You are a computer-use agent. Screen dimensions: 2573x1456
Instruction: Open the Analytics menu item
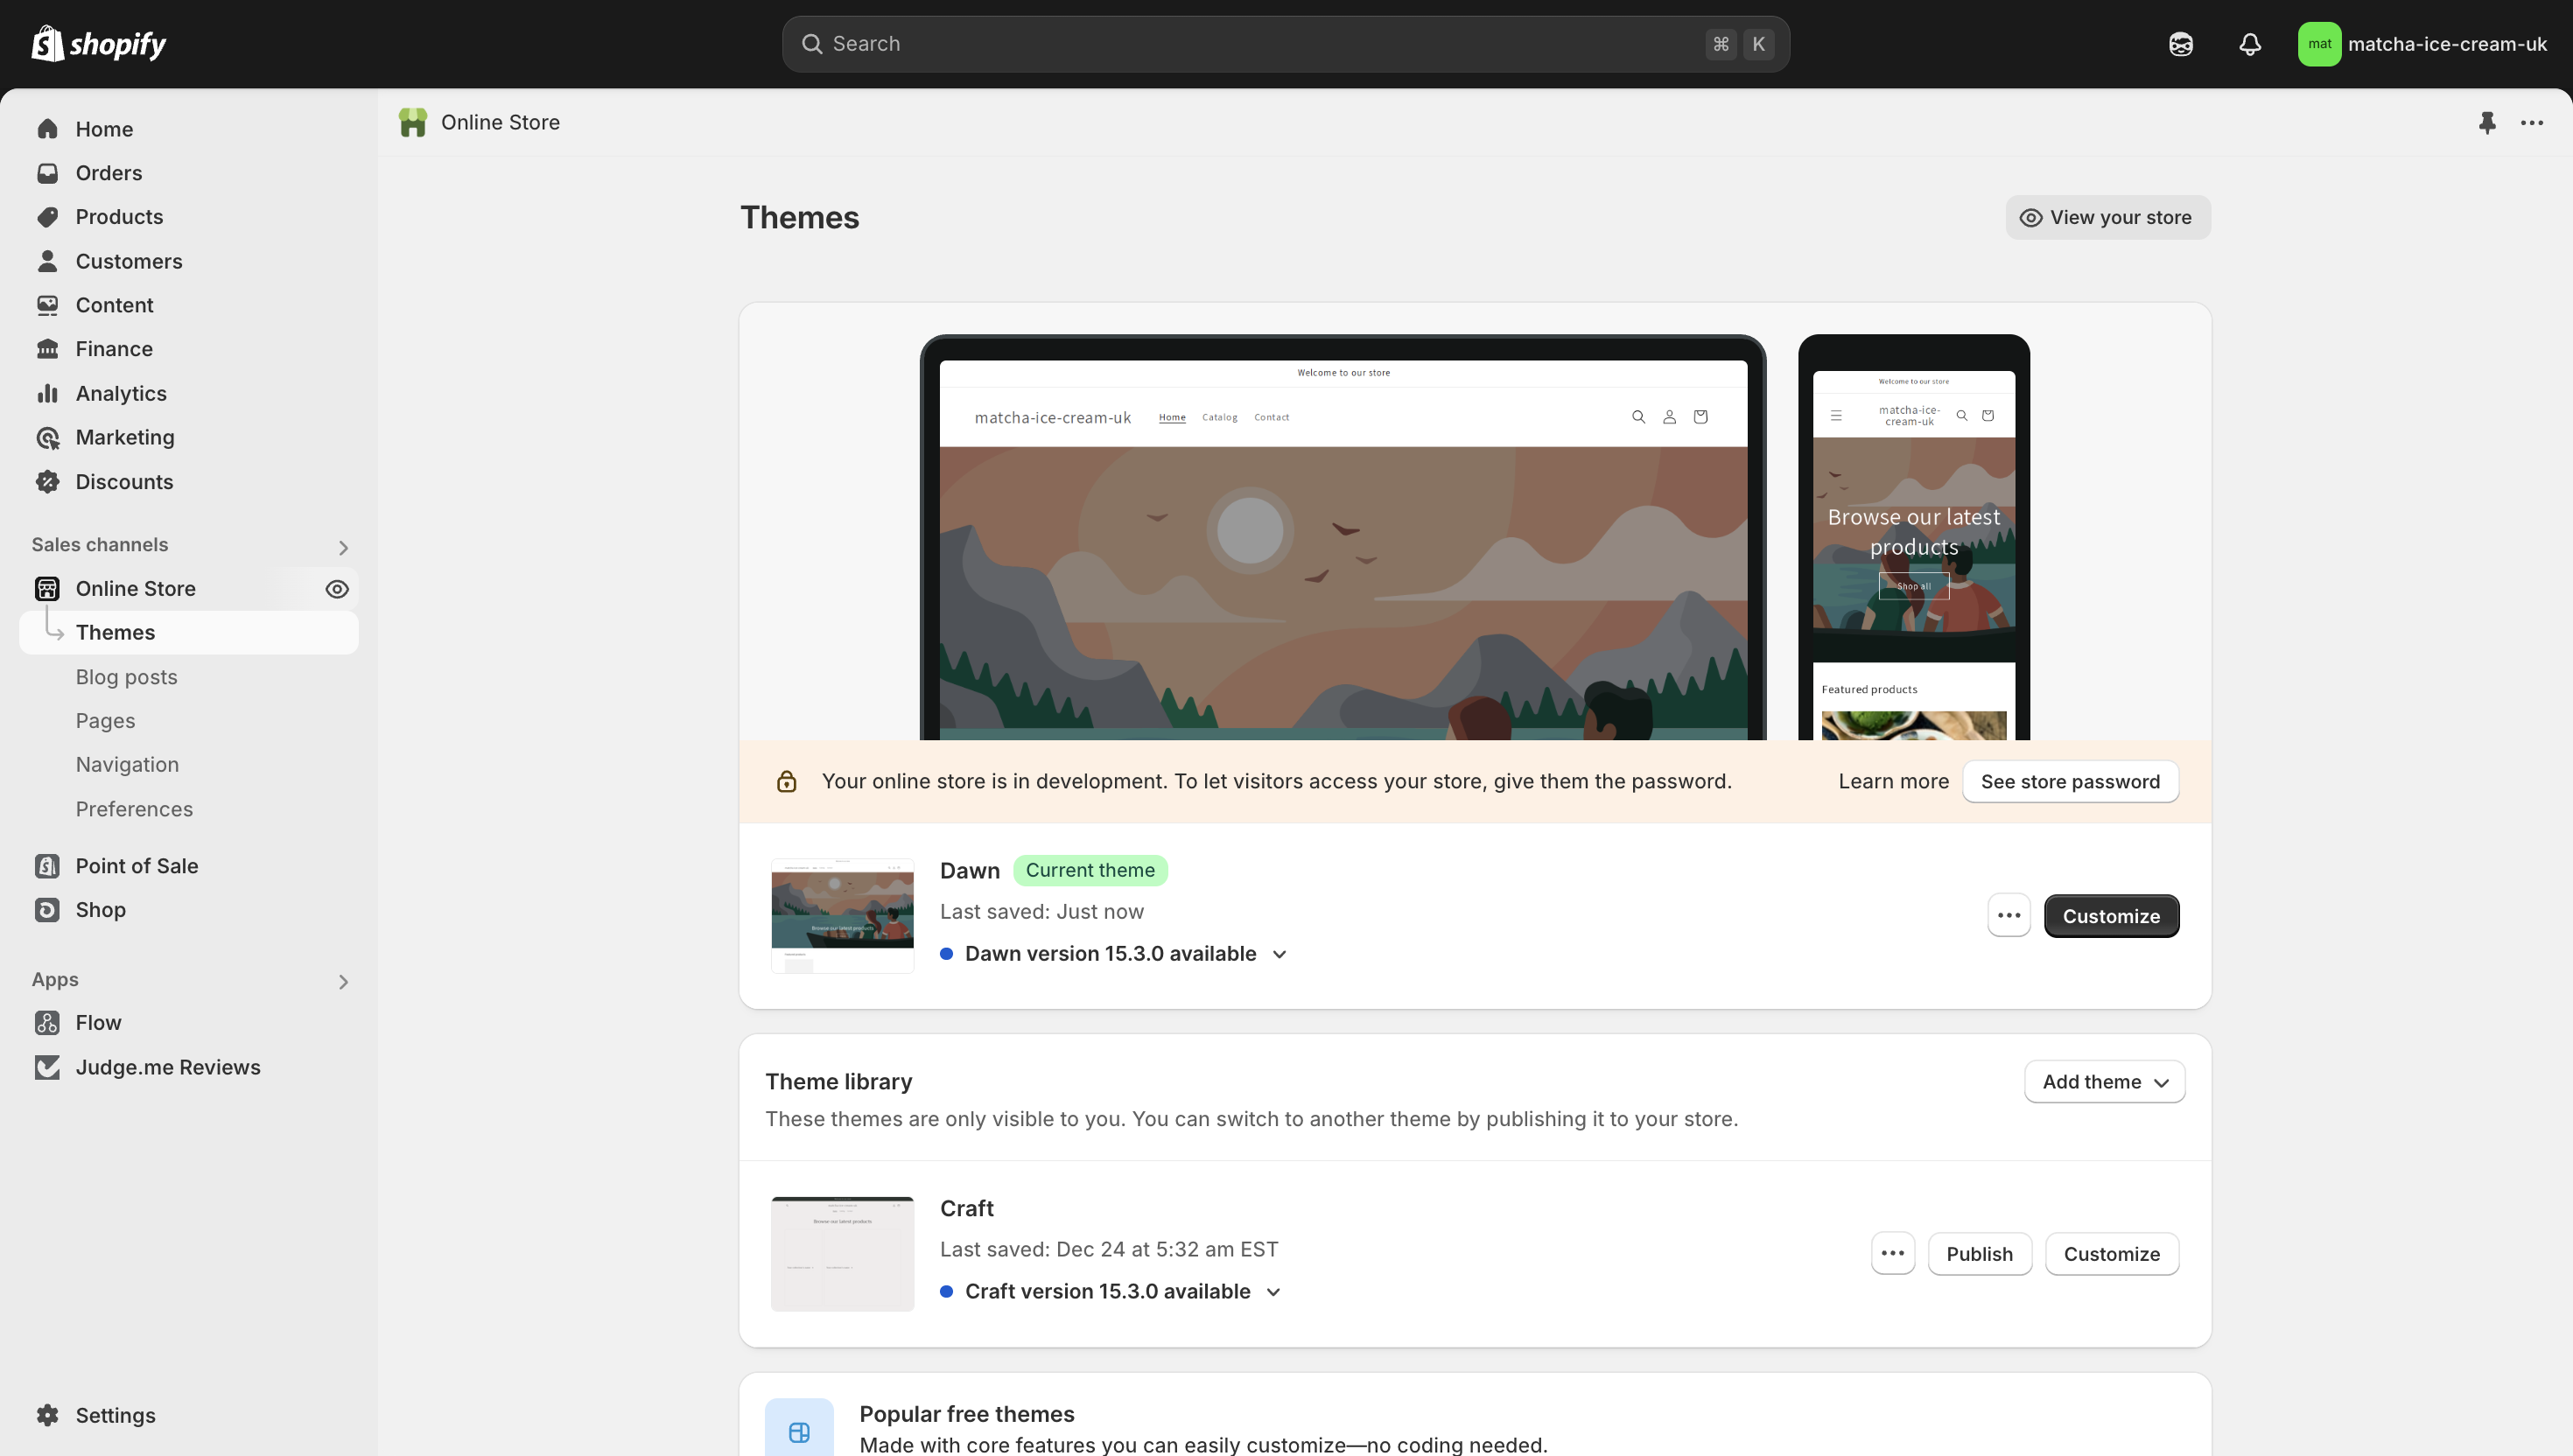pyautogui.click(x=121, y=393)
